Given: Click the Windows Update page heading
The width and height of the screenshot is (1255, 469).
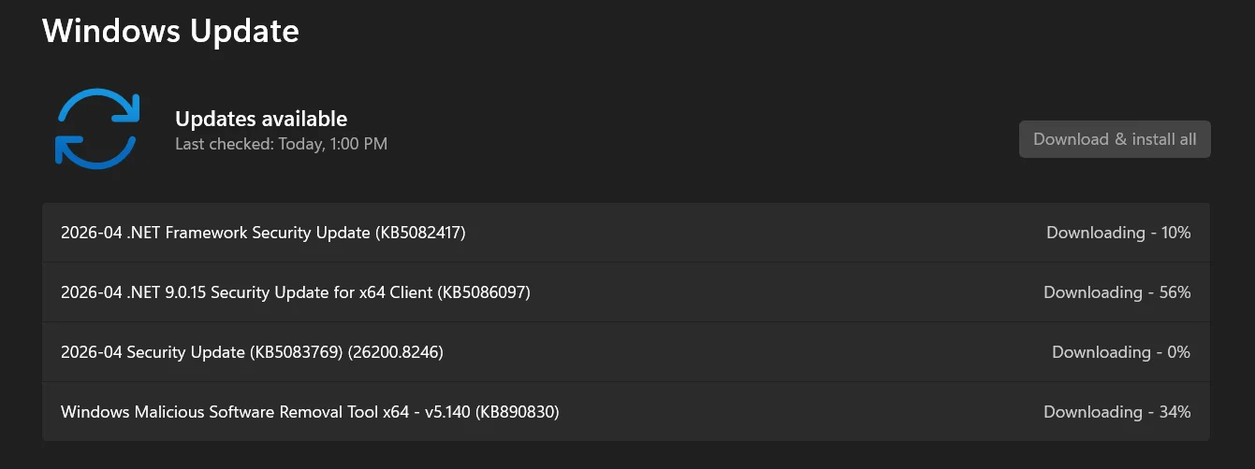Looking at the screenshot, I should [x=170, y=31].
